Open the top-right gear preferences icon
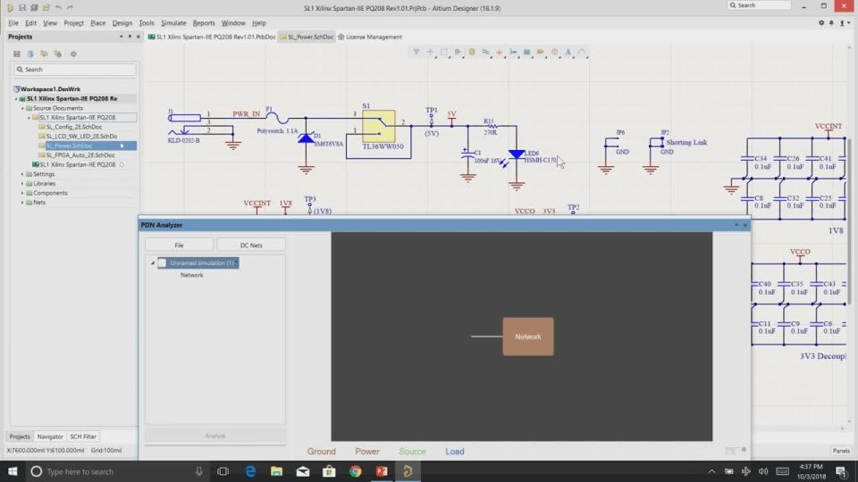Image resolution: width=858 pixels, height=482 pixels. 821,23
